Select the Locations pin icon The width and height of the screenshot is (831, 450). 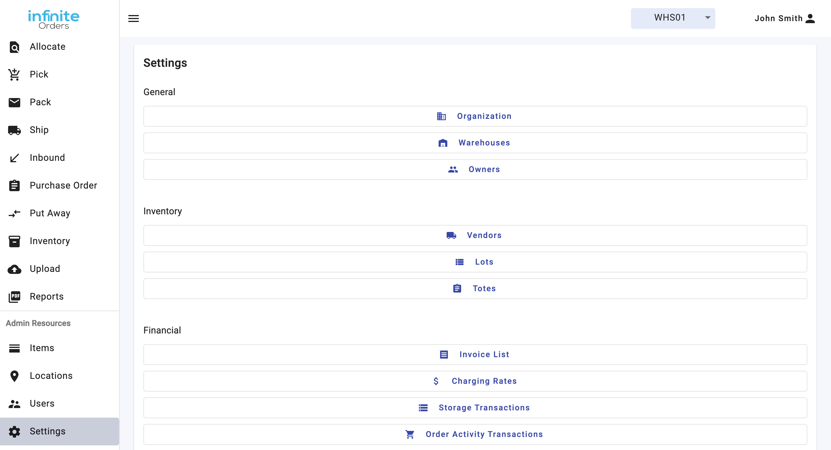click(14, 376)
